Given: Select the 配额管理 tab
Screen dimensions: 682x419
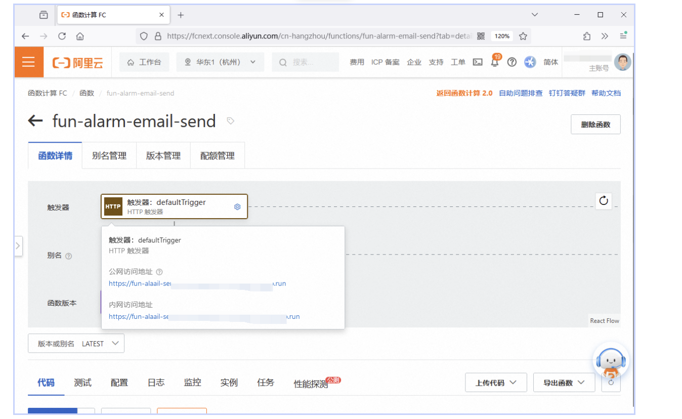Looking at the screenshot, I should coord(218,156).
